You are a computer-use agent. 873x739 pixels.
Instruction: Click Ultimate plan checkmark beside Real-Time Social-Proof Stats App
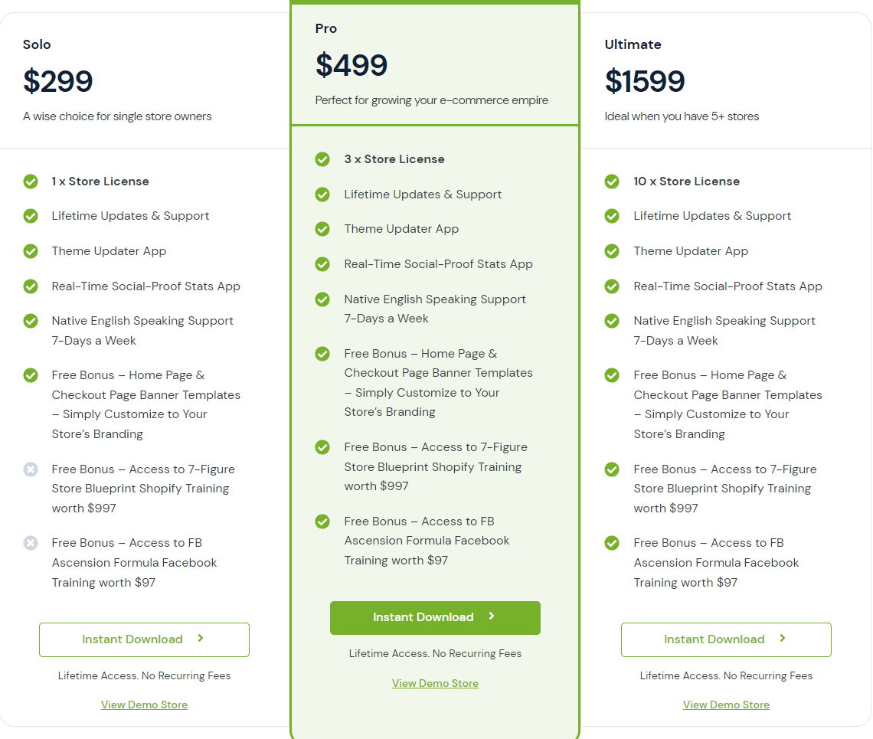[612, 286]
